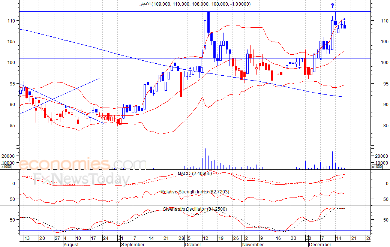This screenshot has width=390, height=247.
Task: Click the date label 27 on time axis
Action: tap(57, 238)
